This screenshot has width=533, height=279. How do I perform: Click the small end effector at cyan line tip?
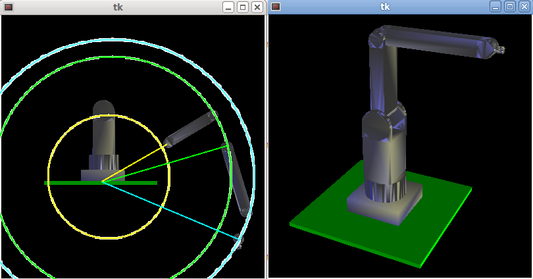[239, 241]
